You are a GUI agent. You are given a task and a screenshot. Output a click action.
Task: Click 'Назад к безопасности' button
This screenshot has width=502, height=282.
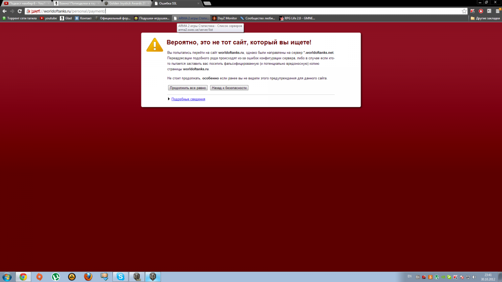[x=229, y=88]
